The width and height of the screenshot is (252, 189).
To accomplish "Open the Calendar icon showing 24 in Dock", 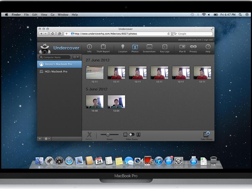I will tap(99, 161).
